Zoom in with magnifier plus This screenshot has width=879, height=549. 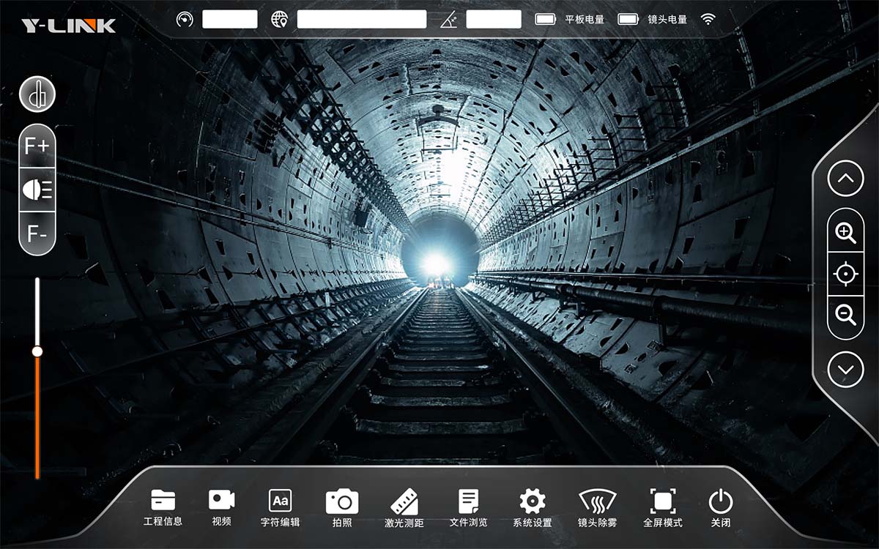point(846,233)
